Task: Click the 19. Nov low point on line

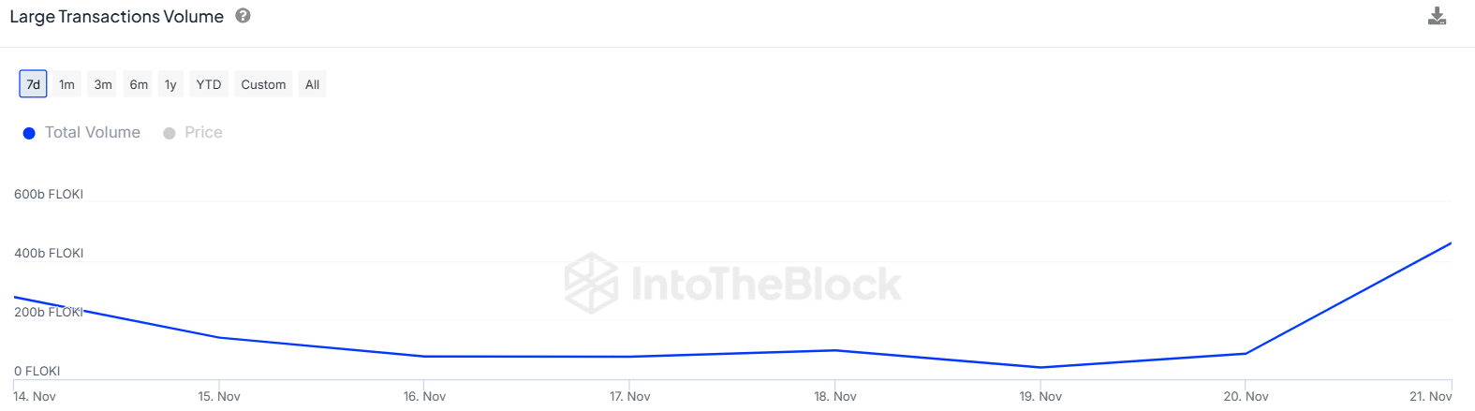Action: (x=1040, y=367)
